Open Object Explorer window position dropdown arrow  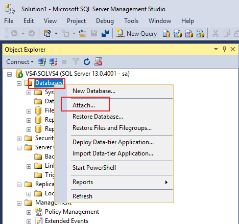(216, 49)
